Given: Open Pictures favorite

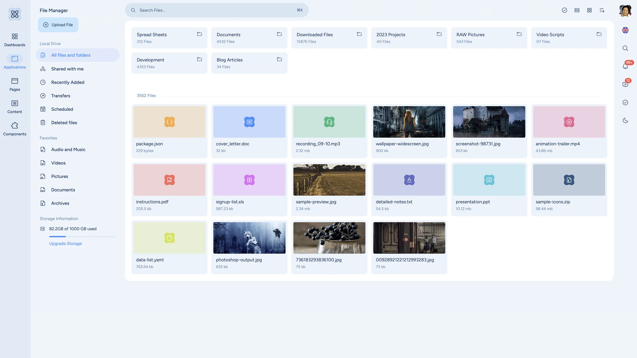Looking at the screenshot, I should (78, 176).
